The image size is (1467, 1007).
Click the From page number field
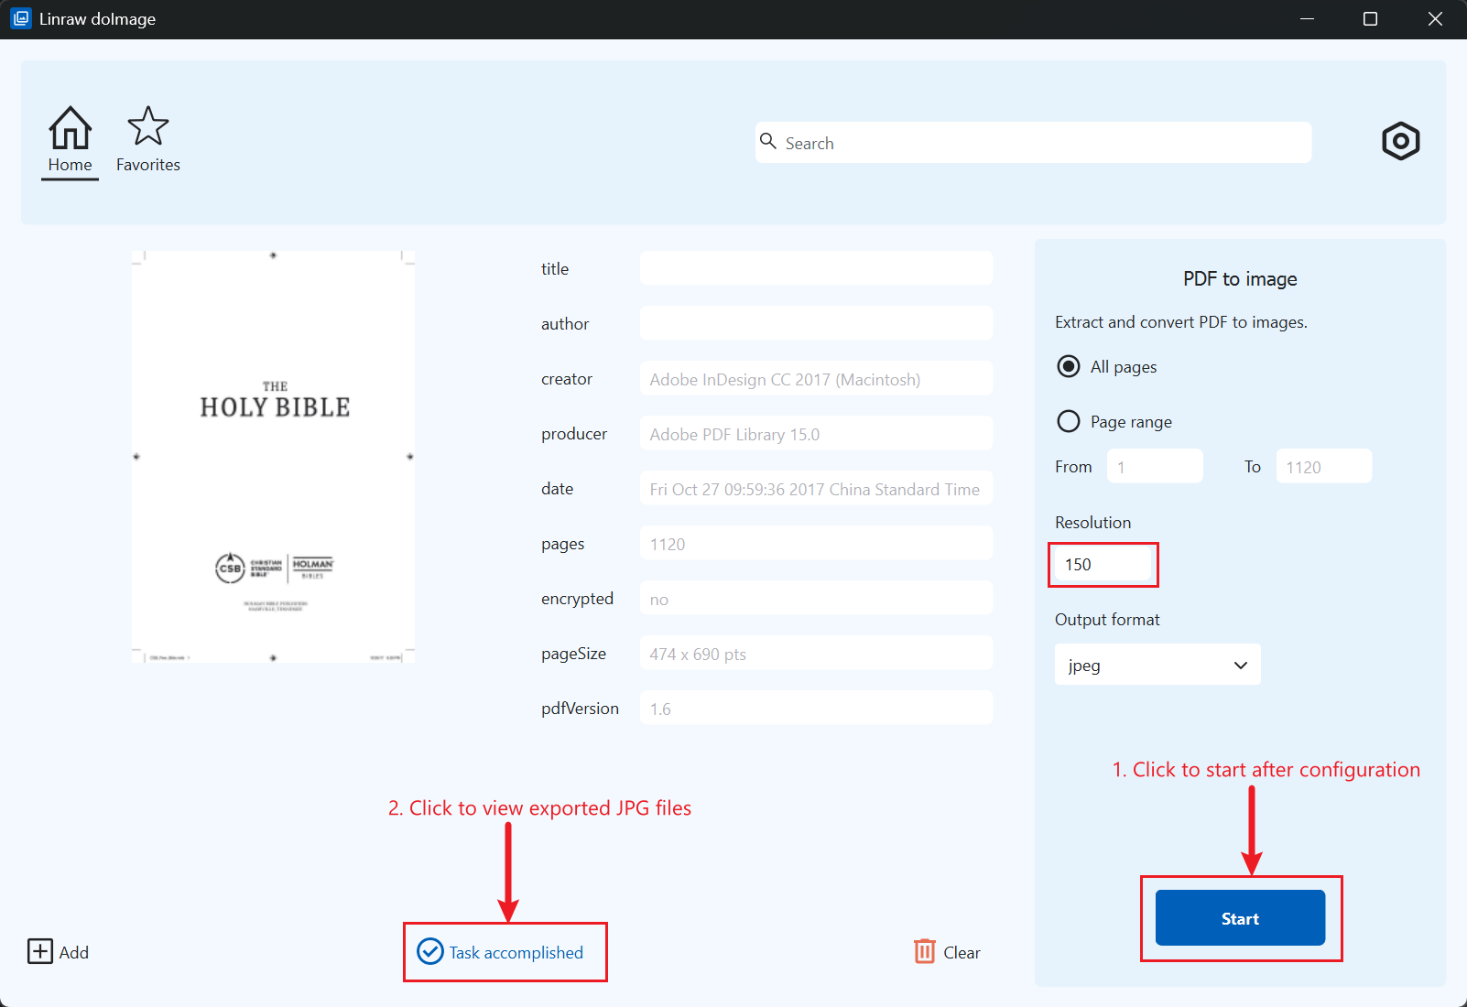pyautogui.click(x=1155, y=467)
